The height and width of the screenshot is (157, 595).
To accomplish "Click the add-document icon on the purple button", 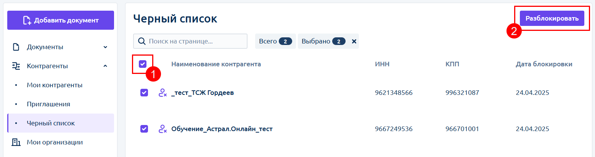I will tap(27, 20).
